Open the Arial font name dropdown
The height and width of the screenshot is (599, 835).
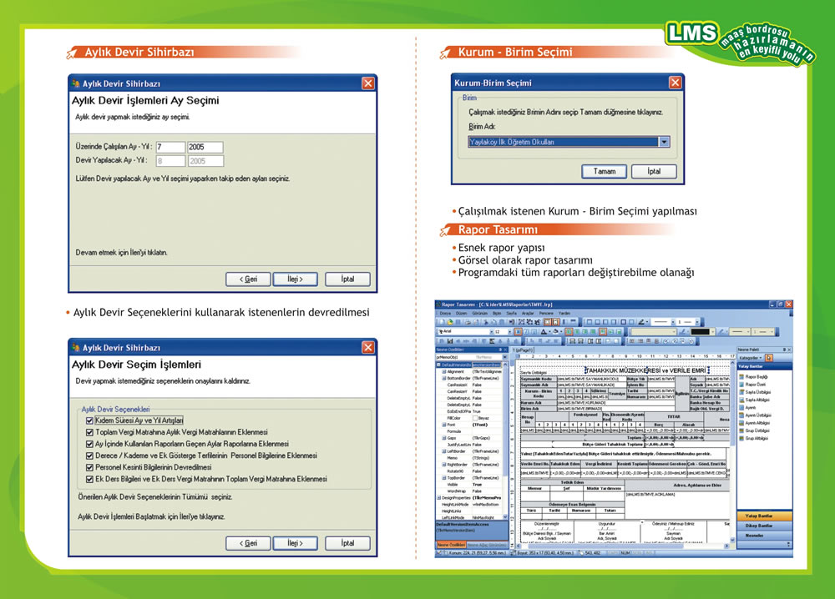[492, 331]
